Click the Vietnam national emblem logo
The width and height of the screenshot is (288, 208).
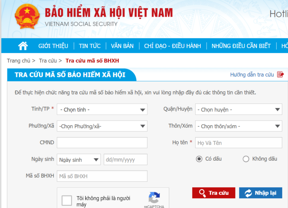27,16
